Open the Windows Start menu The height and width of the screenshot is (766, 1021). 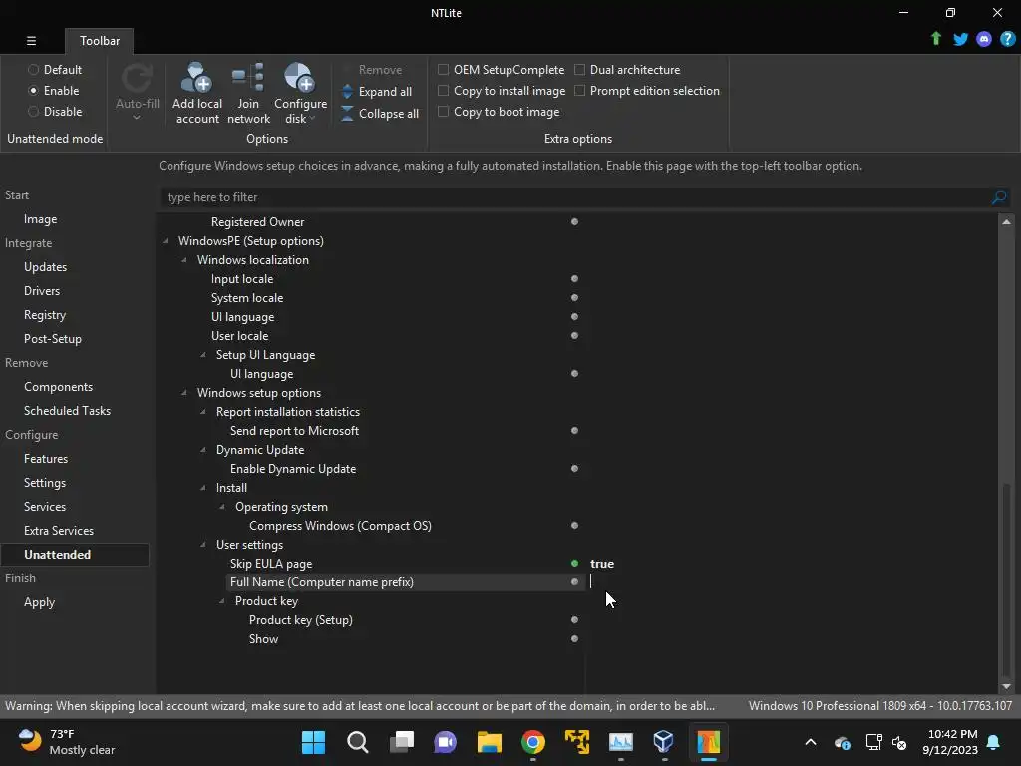click(313, 742)
